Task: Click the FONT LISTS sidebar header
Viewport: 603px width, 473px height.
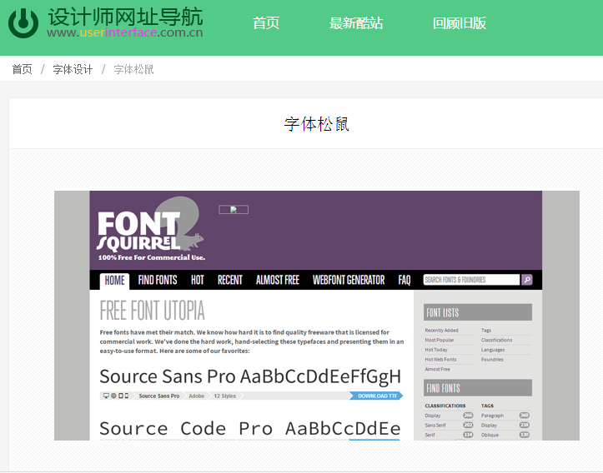Action: pos(478,312)
